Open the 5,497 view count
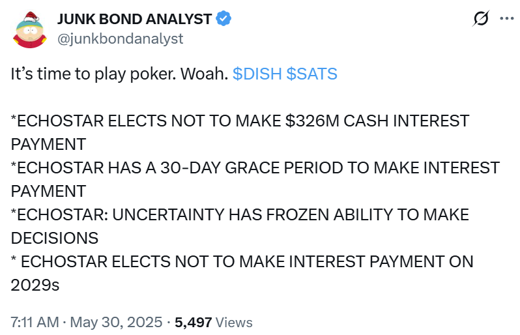The image size is (520, 335). (193, 323)
